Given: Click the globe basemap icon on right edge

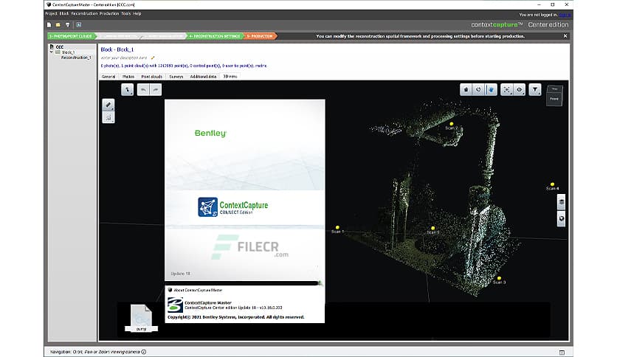Looking at the screenshot, I should point(561,218).
